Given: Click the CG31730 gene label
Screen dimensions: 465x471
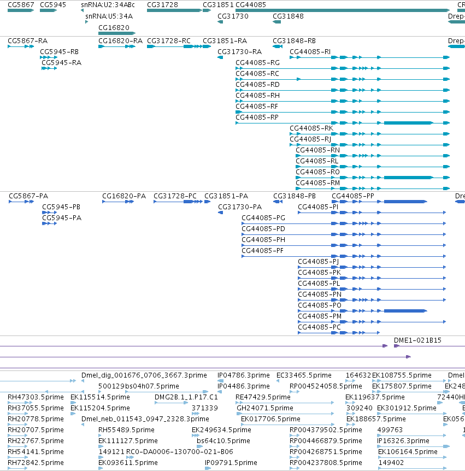Looking at the screenshot, I should point(233,16).
